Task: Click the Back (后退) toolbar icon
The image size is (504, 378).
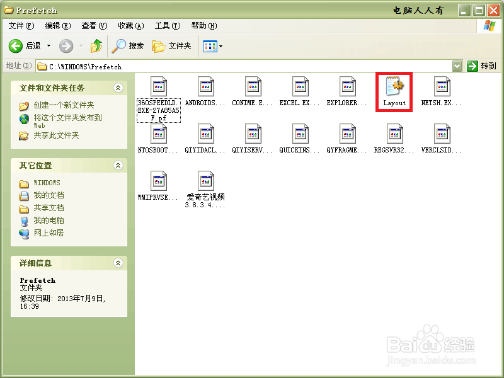Action: pyautogui.click(x=16, y=45)
